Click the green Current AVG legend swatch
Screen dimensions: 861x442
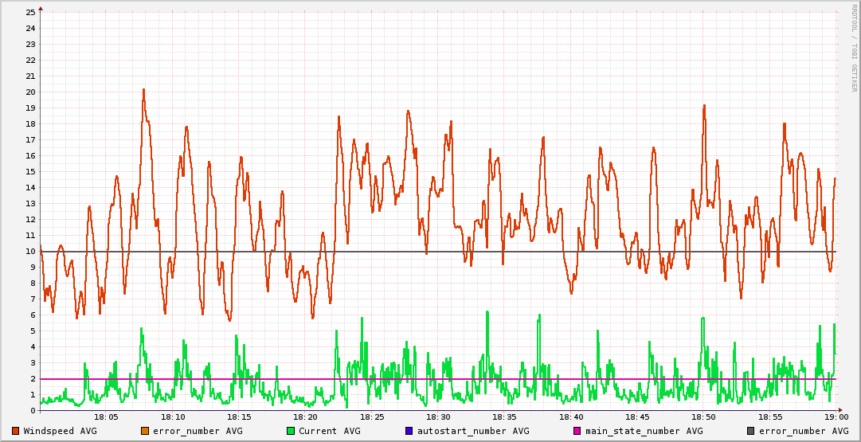tap(291, 431)
